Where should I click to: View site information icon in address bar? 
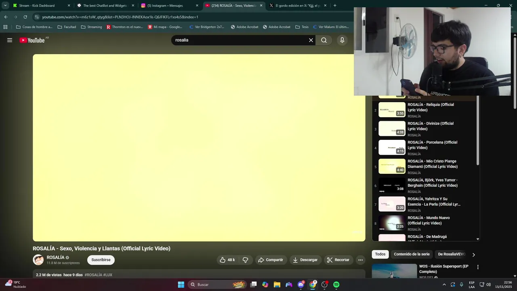click(37, 17)
